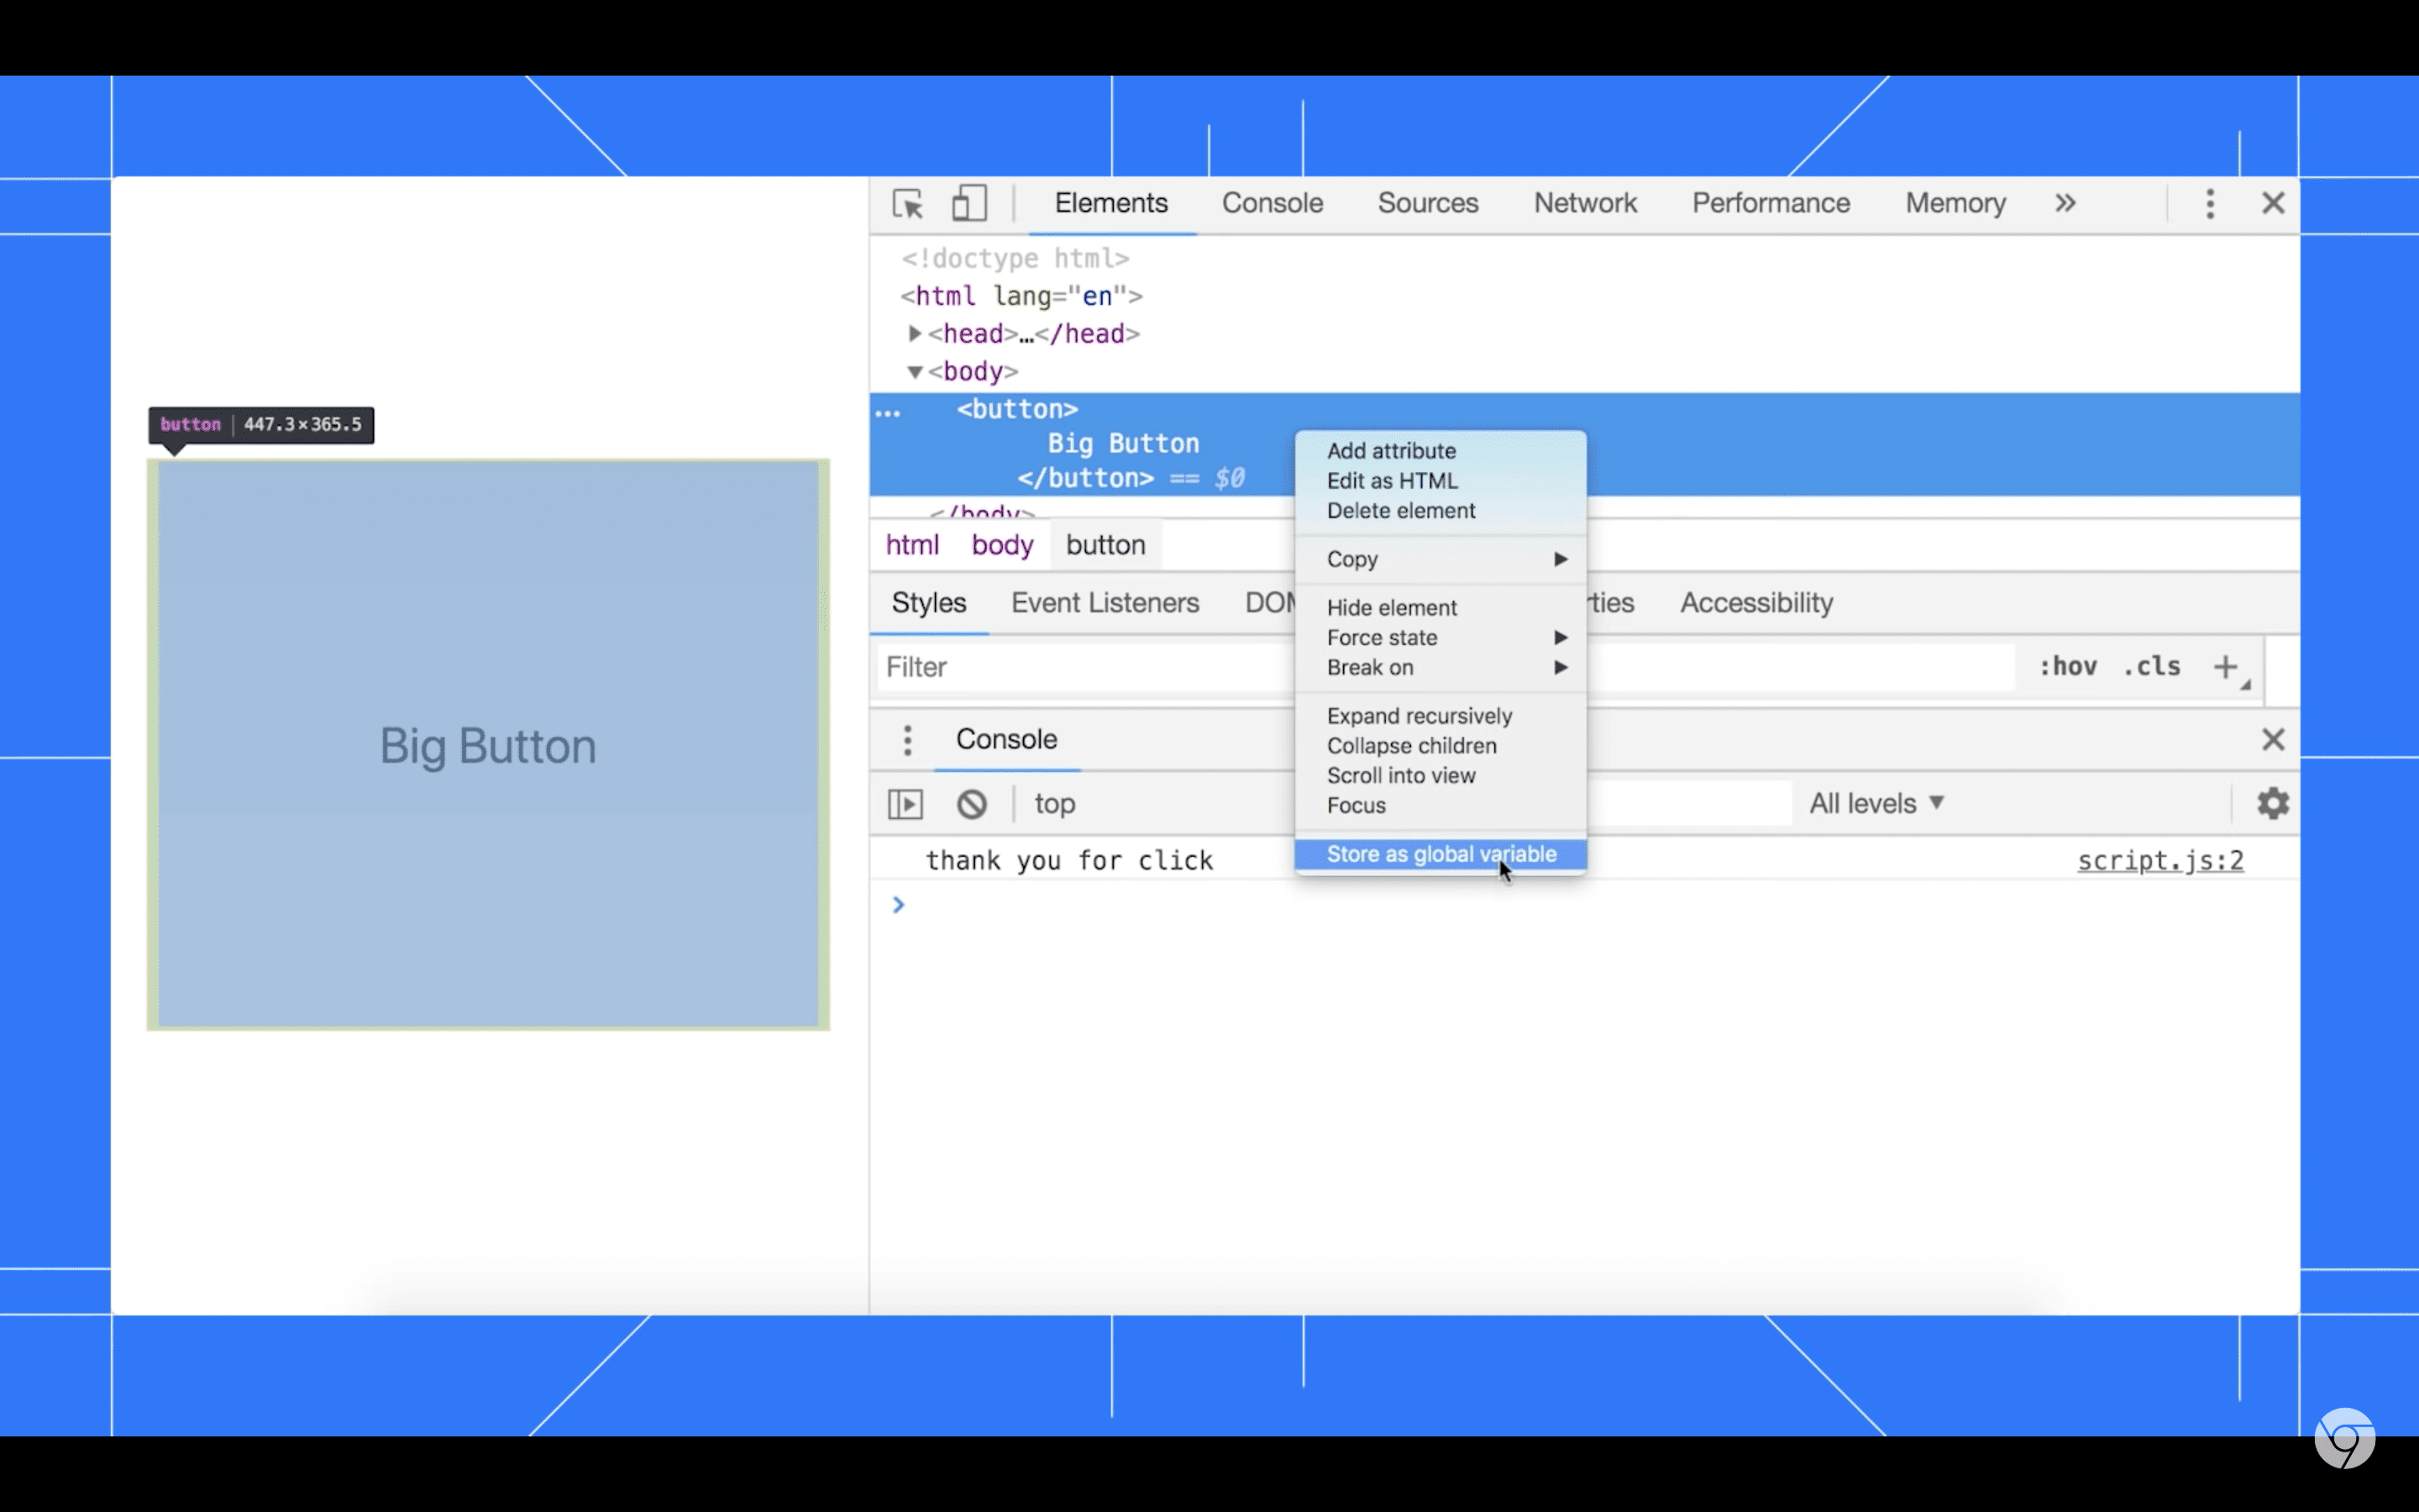Click the Elements panel tab
Image resolution: width=2419 pixels, height=1512 pixels.
click(x=1111, y=202)
